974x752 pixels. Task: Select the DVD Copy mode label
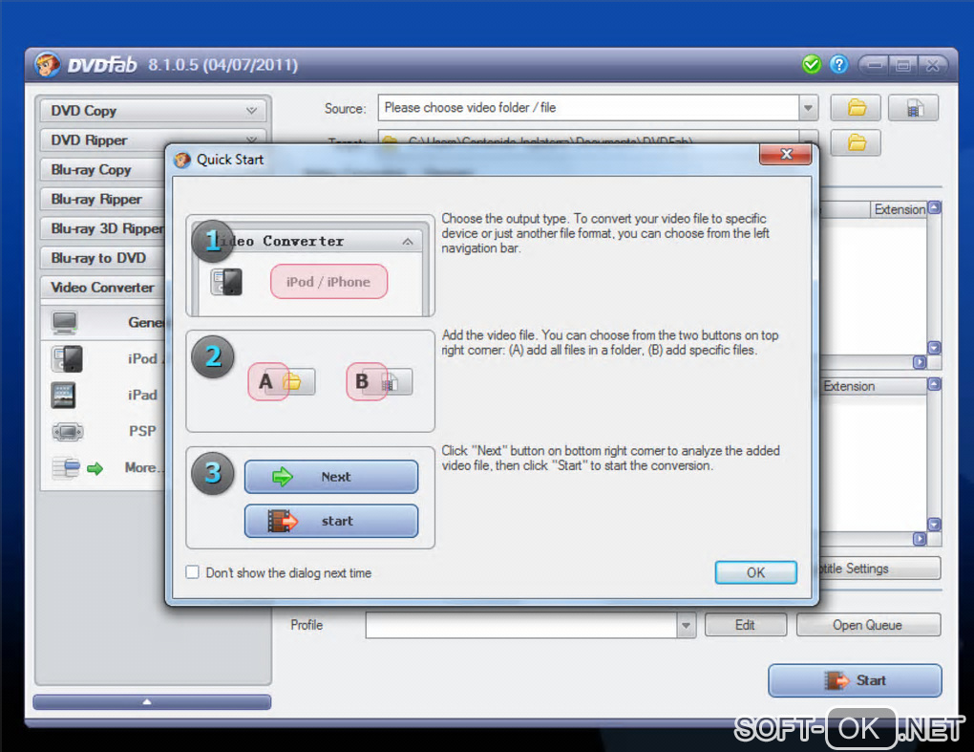tap(83, 111)
